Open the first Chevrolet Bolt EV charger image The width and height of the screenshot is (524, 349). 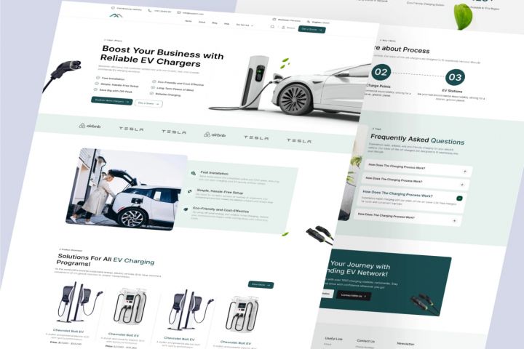point(78,303)
